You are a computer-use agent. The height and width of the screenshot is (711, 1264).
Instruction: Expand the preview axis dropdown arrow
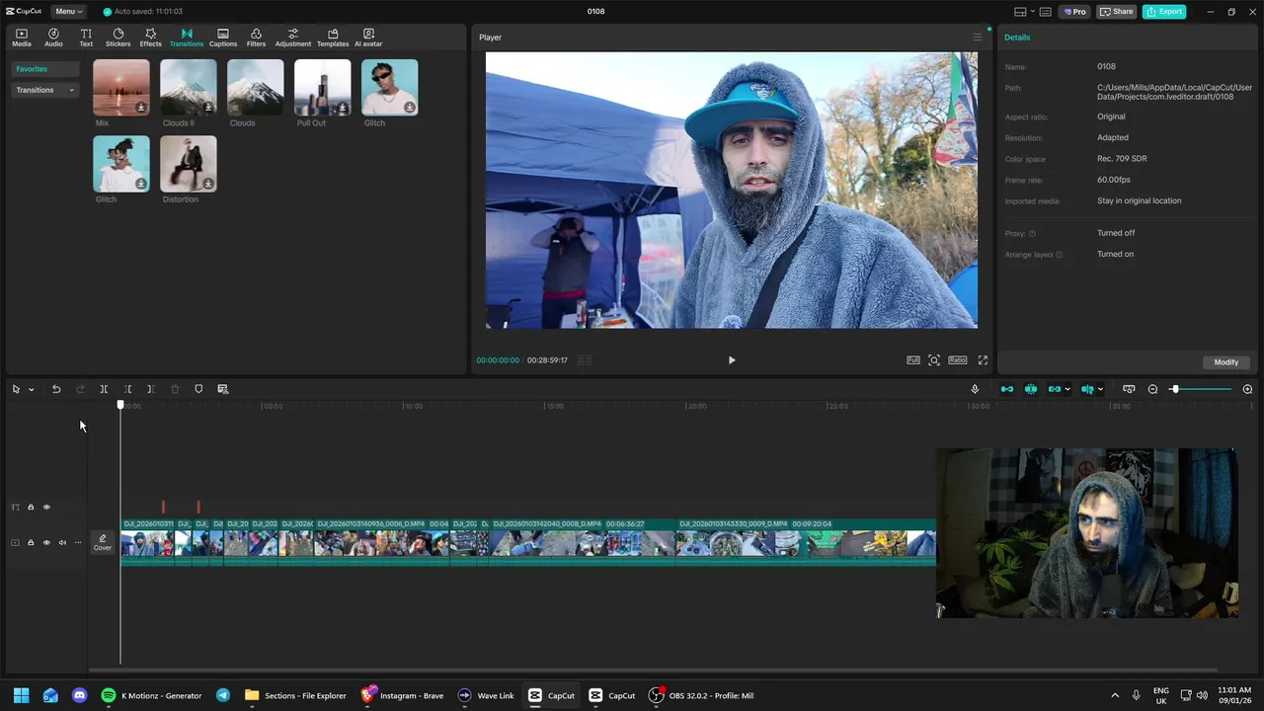pyautogui.click(x=1100, y=389)
